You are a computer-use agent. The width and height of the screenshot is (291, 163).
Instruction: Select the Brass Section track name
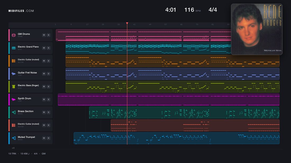[26, 111]
